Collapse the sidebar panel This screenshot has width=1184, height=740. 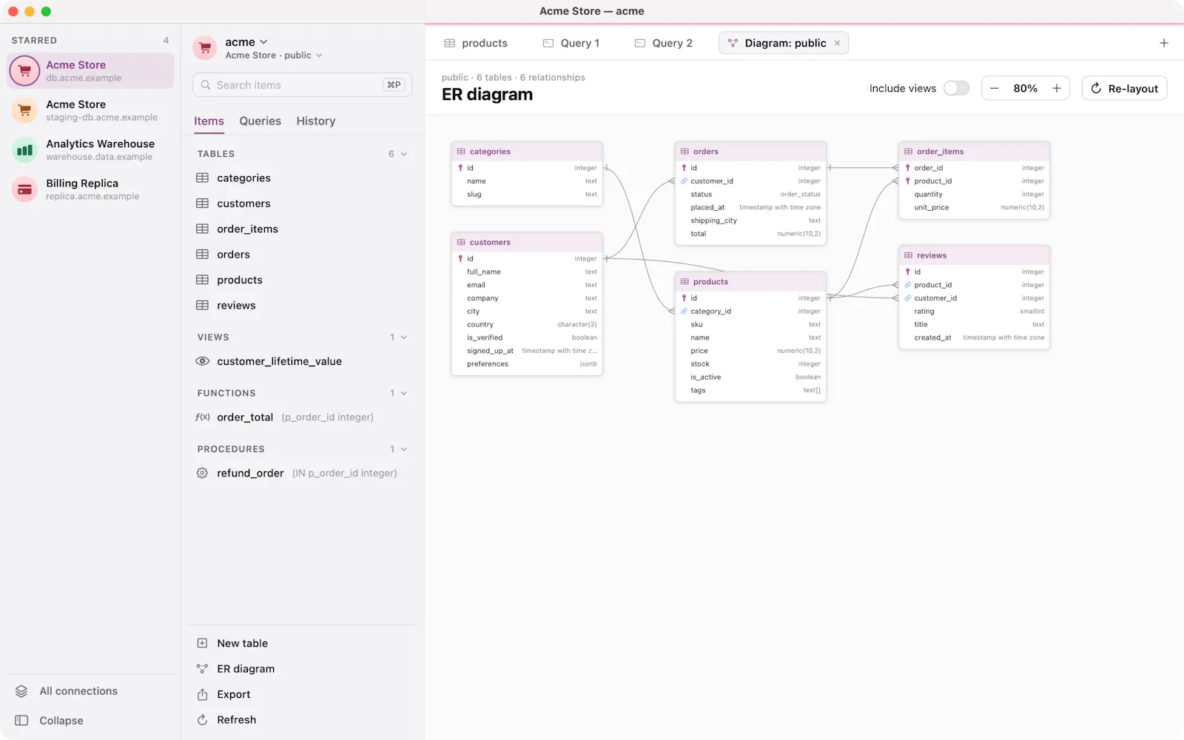(x=49, y=721)
